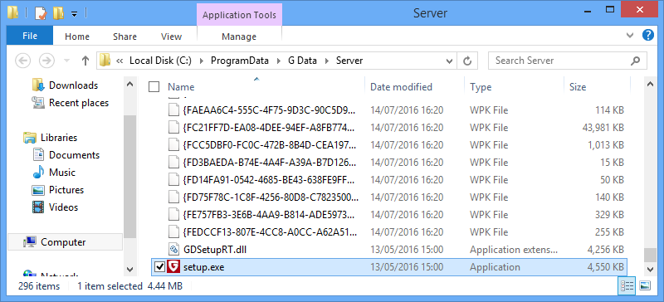Image resolution: width=664 pixels, height=302 pixels.
Task: Open the Music library
Action: coord(61,173)
